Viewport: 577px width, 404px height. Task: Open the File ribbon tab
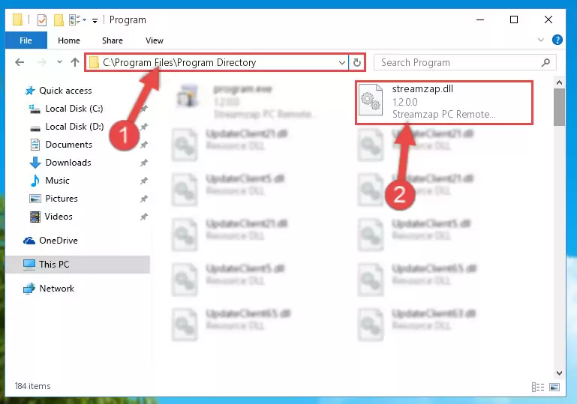tap(26, 40)
